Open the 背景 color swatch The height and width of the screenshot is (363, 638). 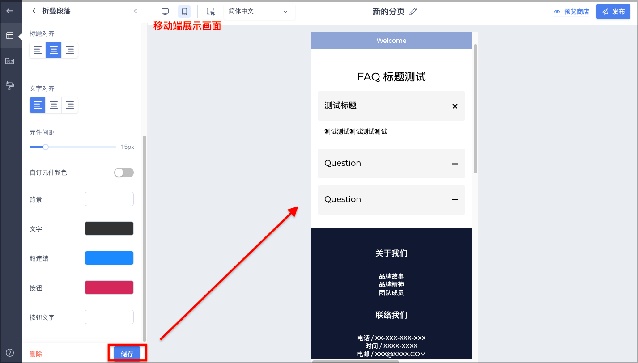[x=109, y=199]
